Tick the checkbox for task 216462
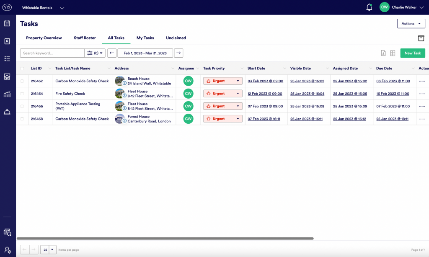Image resolution: width=429 pixels, height=257 pixels. click(x=22, y=81)
